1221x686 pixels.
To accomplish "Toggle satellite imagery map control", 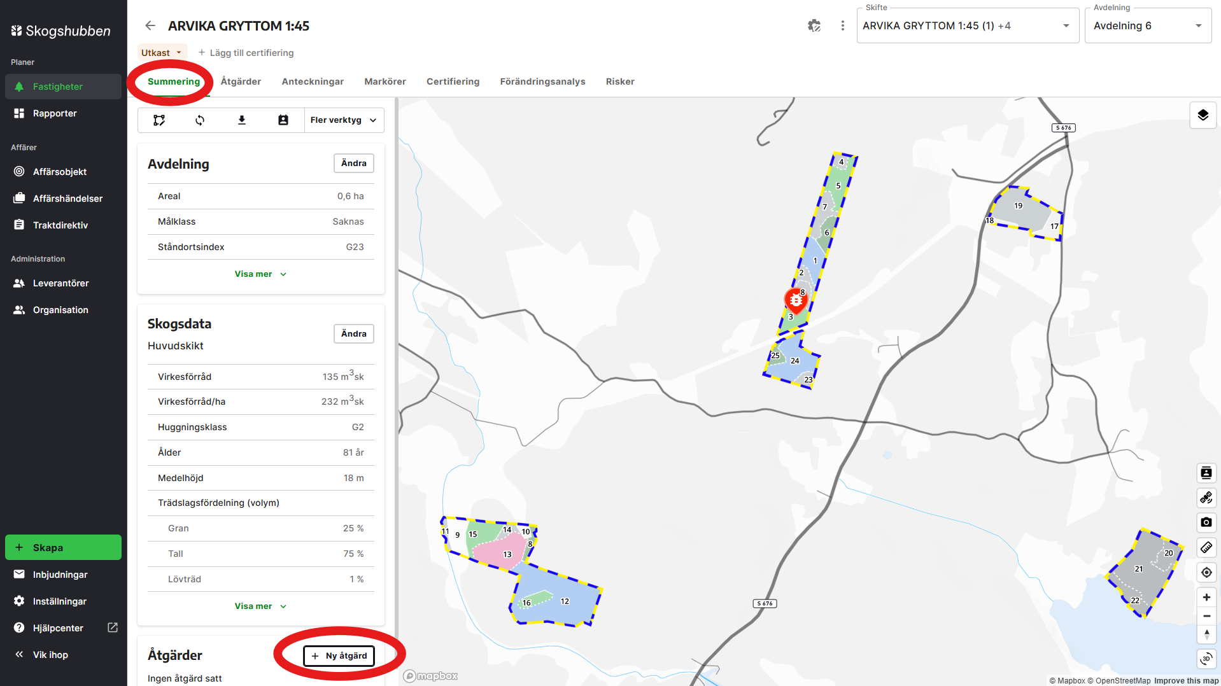I will 1206,498.
